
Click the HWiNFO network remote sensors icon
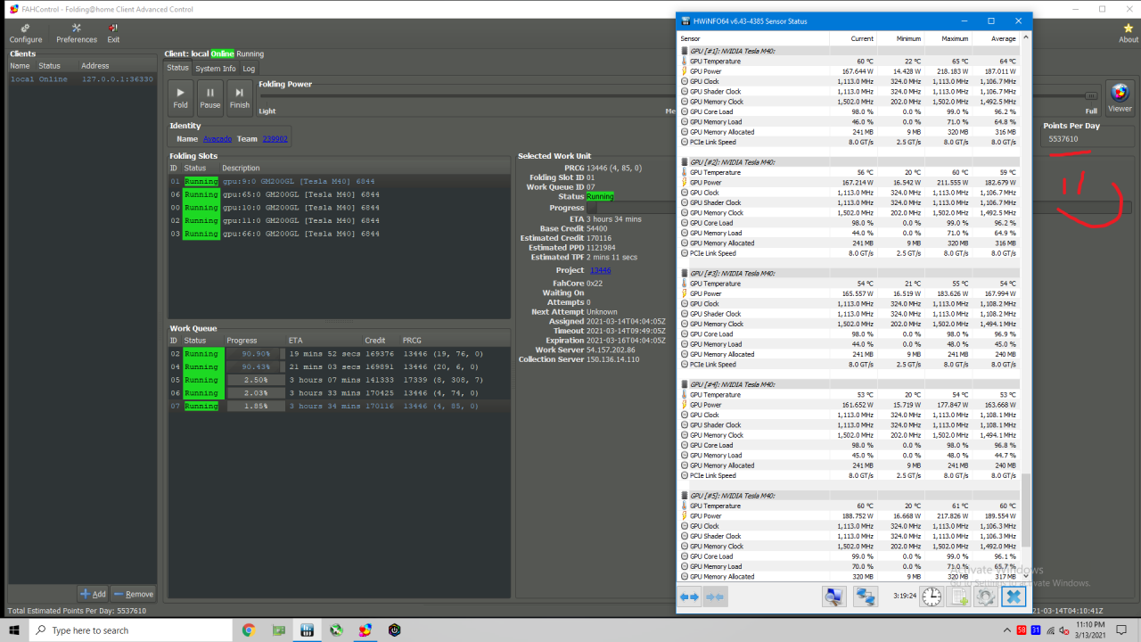tap(866, 597)
